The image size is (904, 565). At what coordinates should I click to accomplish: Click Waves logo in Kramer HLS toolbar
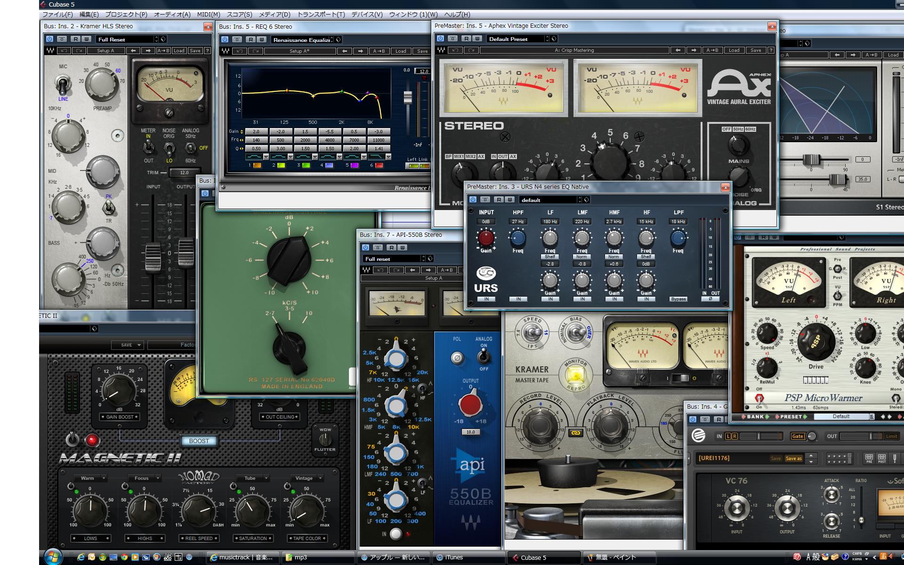(x=49, y=50)
